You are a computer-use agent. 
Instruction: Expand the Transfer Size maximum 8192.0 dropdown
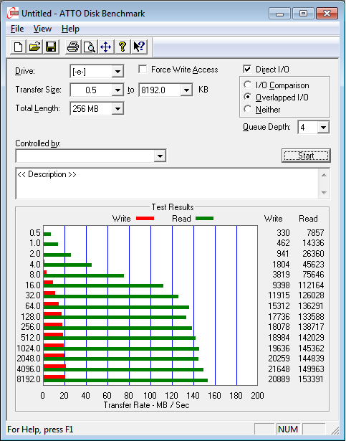click(x=186, y=90)
